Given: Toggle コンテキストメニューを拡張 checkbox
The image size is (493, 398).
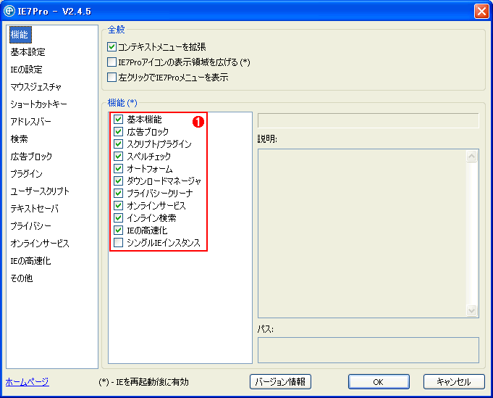Looking at the screenshot, I should point(111,47).
